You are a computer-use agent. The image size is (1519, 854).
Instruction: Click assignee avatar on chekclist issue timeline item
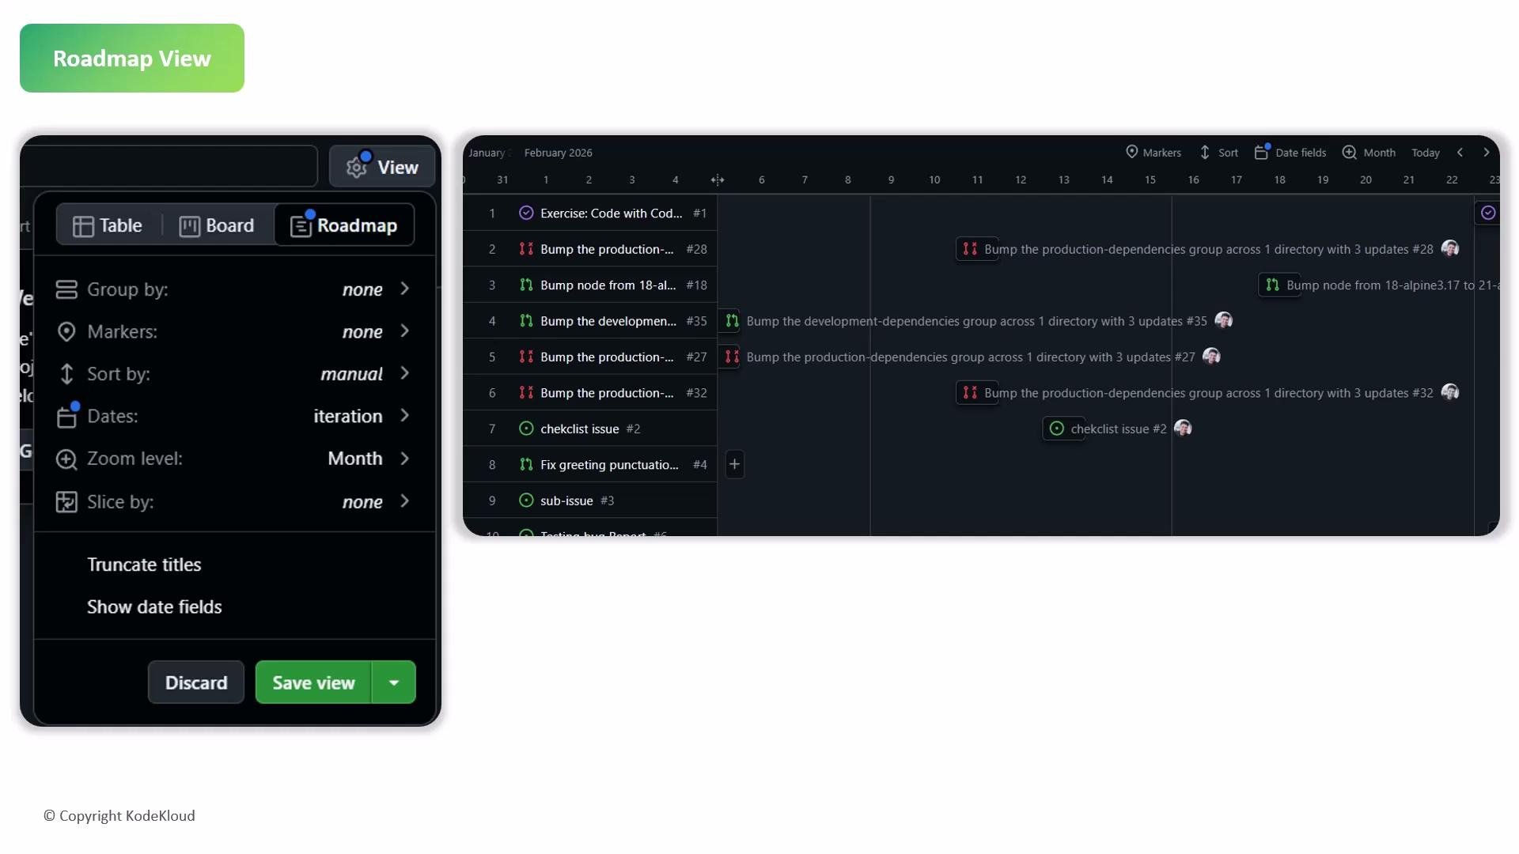[1184, 428]
